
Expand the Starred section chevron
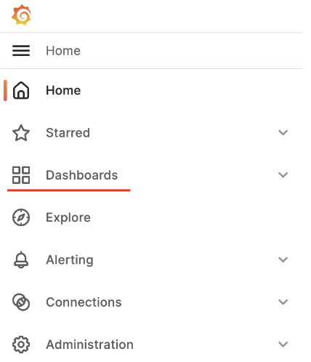coord(283,132)
